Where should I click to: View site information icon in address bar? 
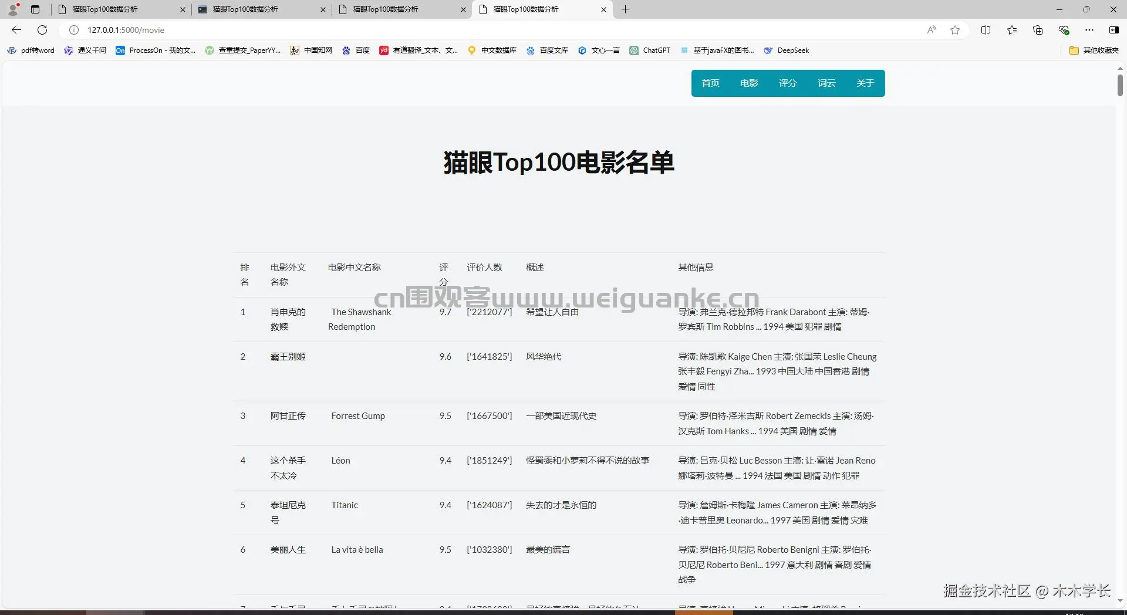coord(74,30)
